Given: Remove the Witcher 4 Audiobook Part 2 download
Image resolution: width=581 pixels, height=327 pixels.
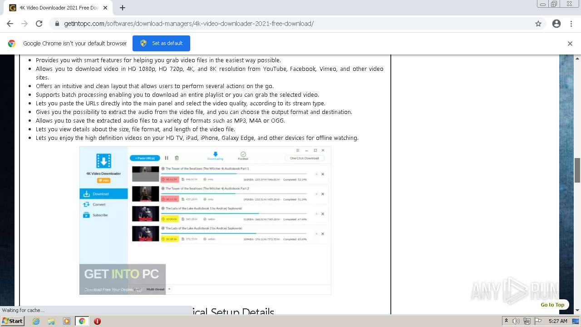Looking at the screenshot, I should click(323, 194).
